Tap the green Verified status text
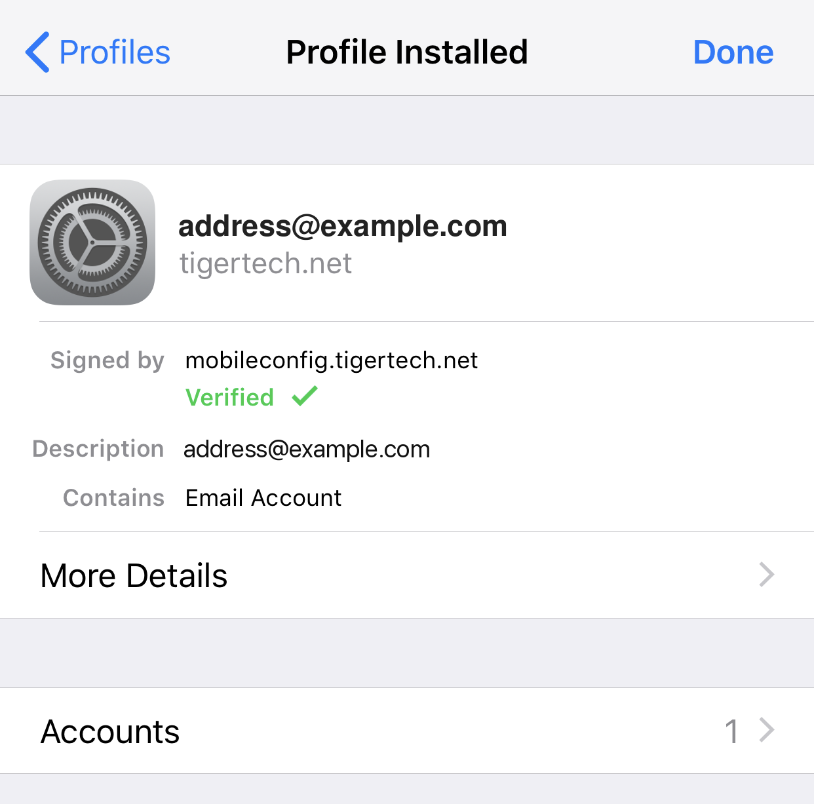Viewport: 814px width, 804px height. (229, 398)
